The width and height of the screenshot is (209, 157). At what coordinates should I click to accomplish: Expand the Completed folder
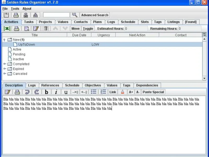[x=5, y=64]
